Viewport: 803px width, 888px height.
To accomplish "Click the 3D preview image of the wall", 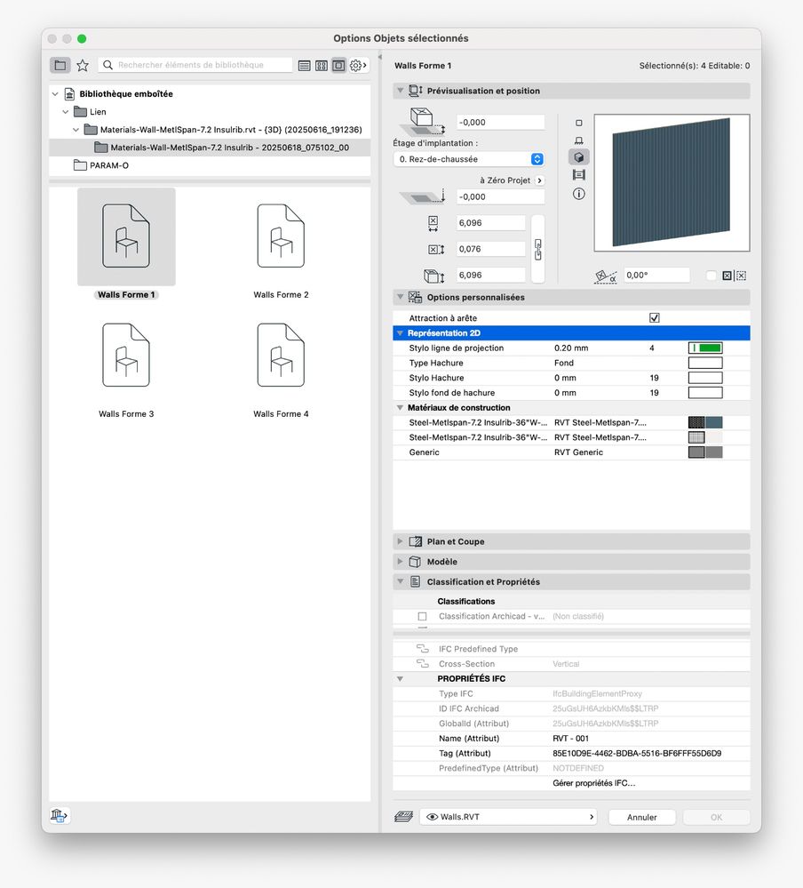I will [672, 182].
